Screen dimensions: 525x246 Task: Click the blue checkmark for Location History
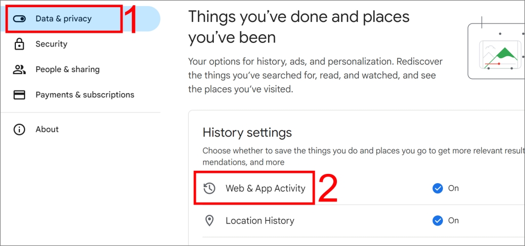click(x=437, y=220)
